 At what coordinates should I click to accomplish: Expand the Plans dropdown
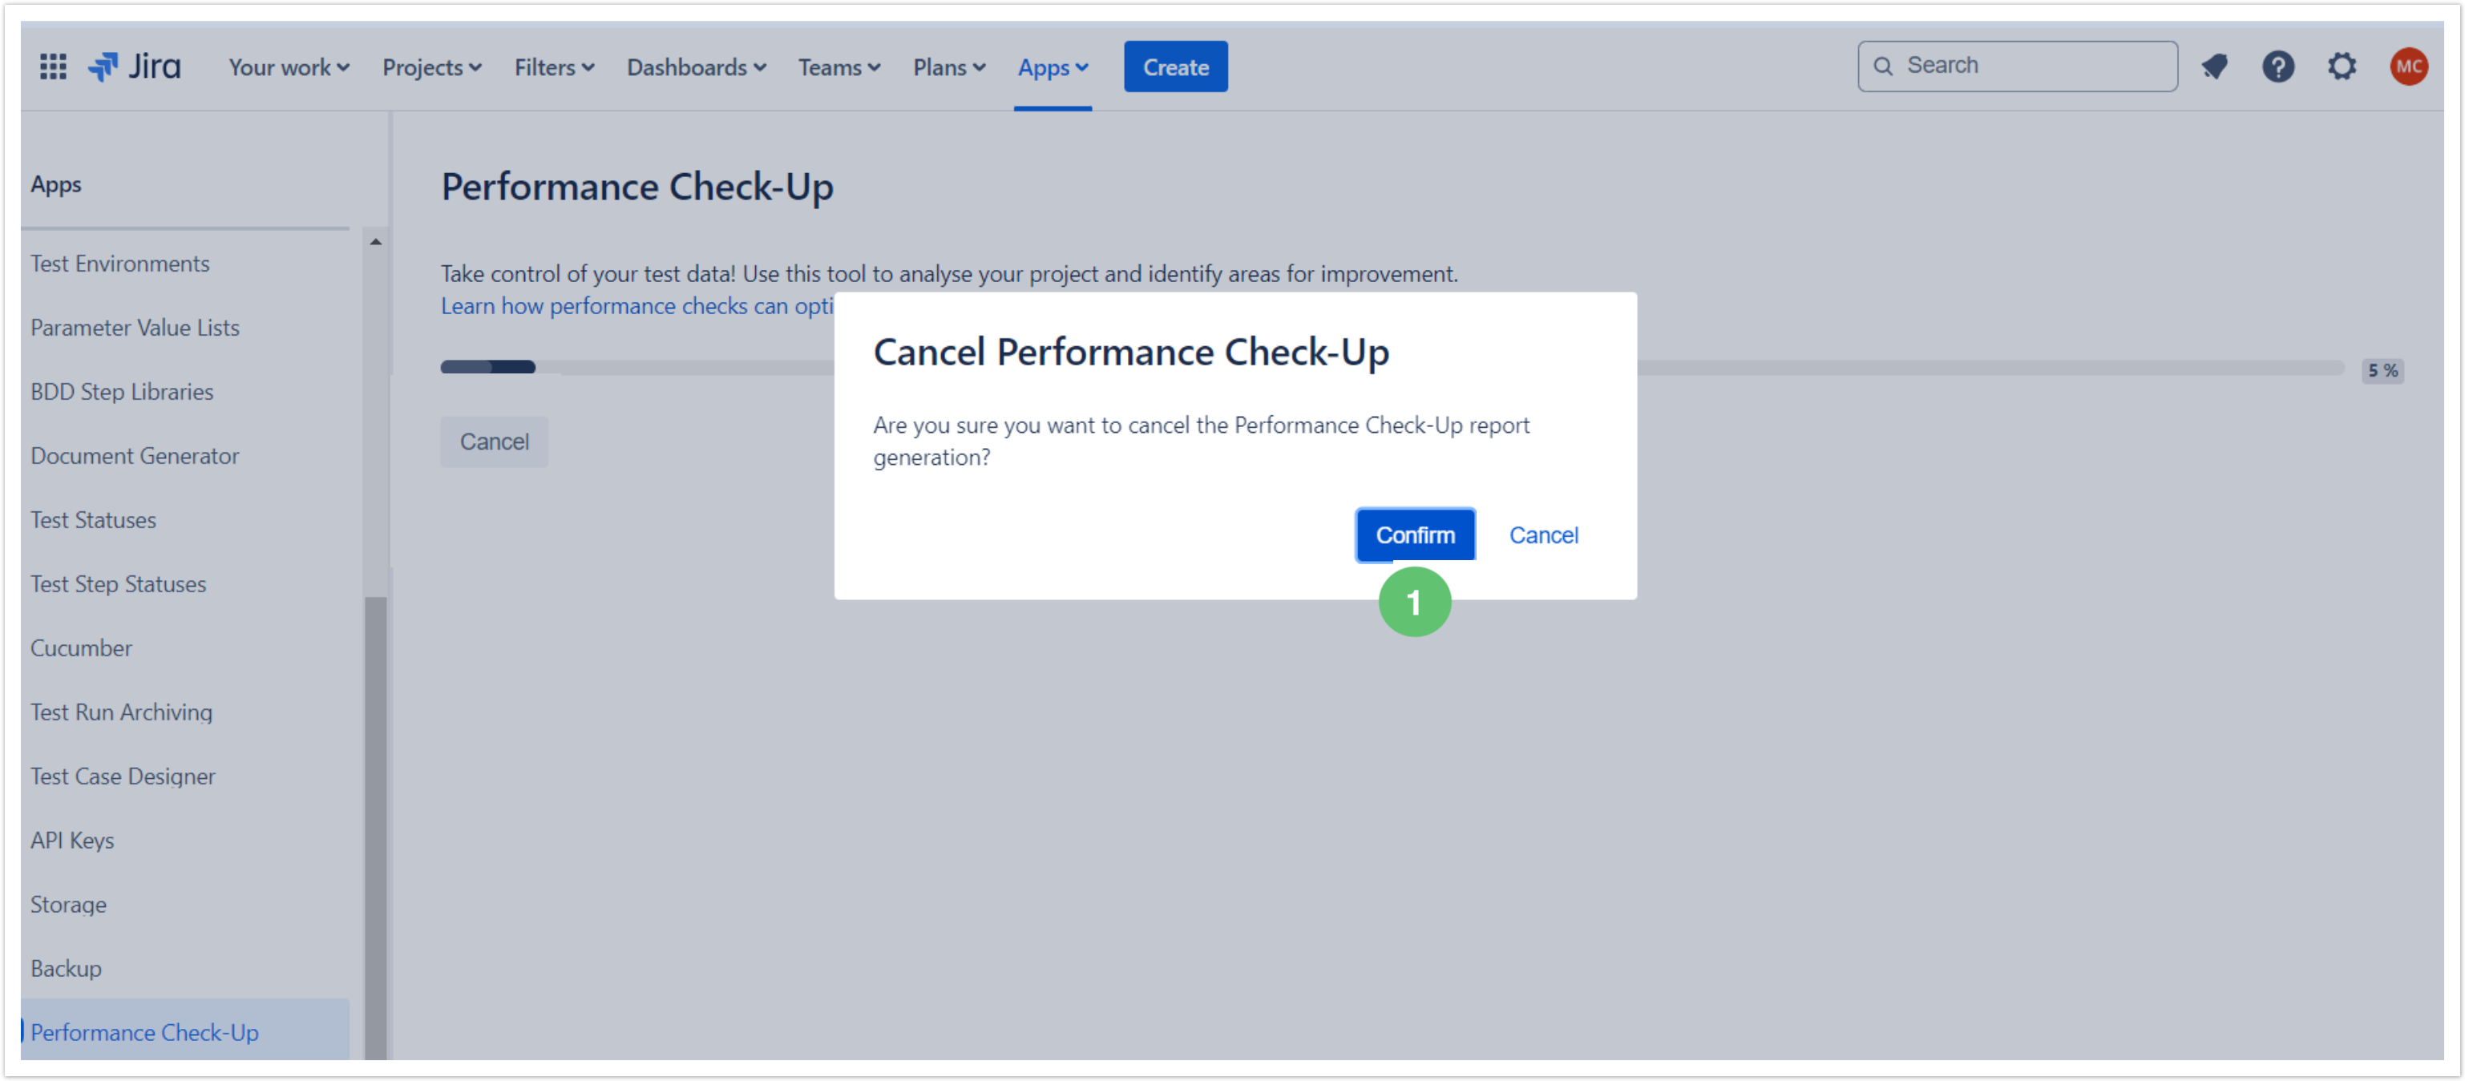[x=948, y=67]
